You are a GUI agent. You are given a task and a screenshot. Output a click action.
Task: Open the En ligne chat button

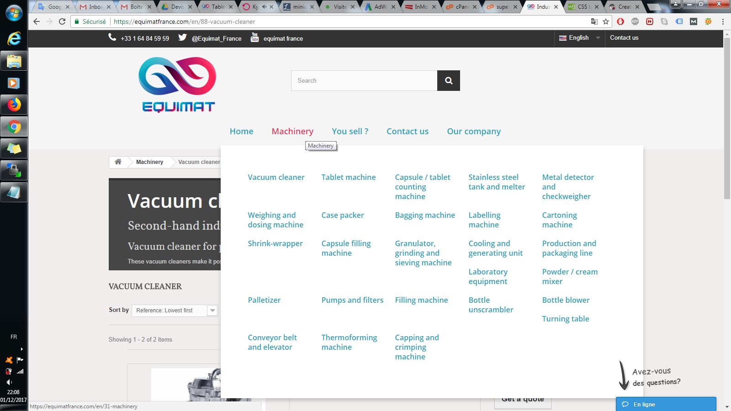pyautogui.click(x=666, y=404)
